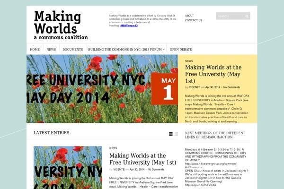Click News category tag in Latest Entries
Screen dimensions: 284x189
coord(113,148)
